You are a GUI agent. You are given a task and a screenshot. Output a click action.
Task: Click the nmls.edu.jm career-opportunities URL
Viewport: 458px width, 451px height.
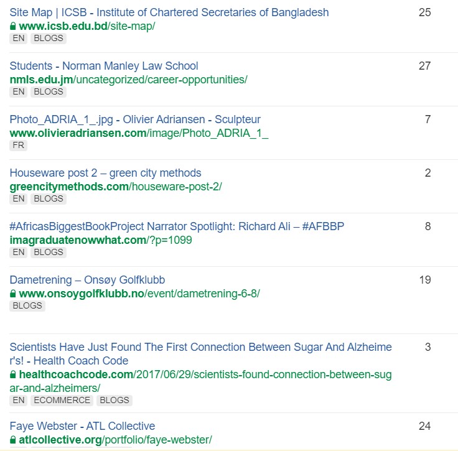(129, 80)
